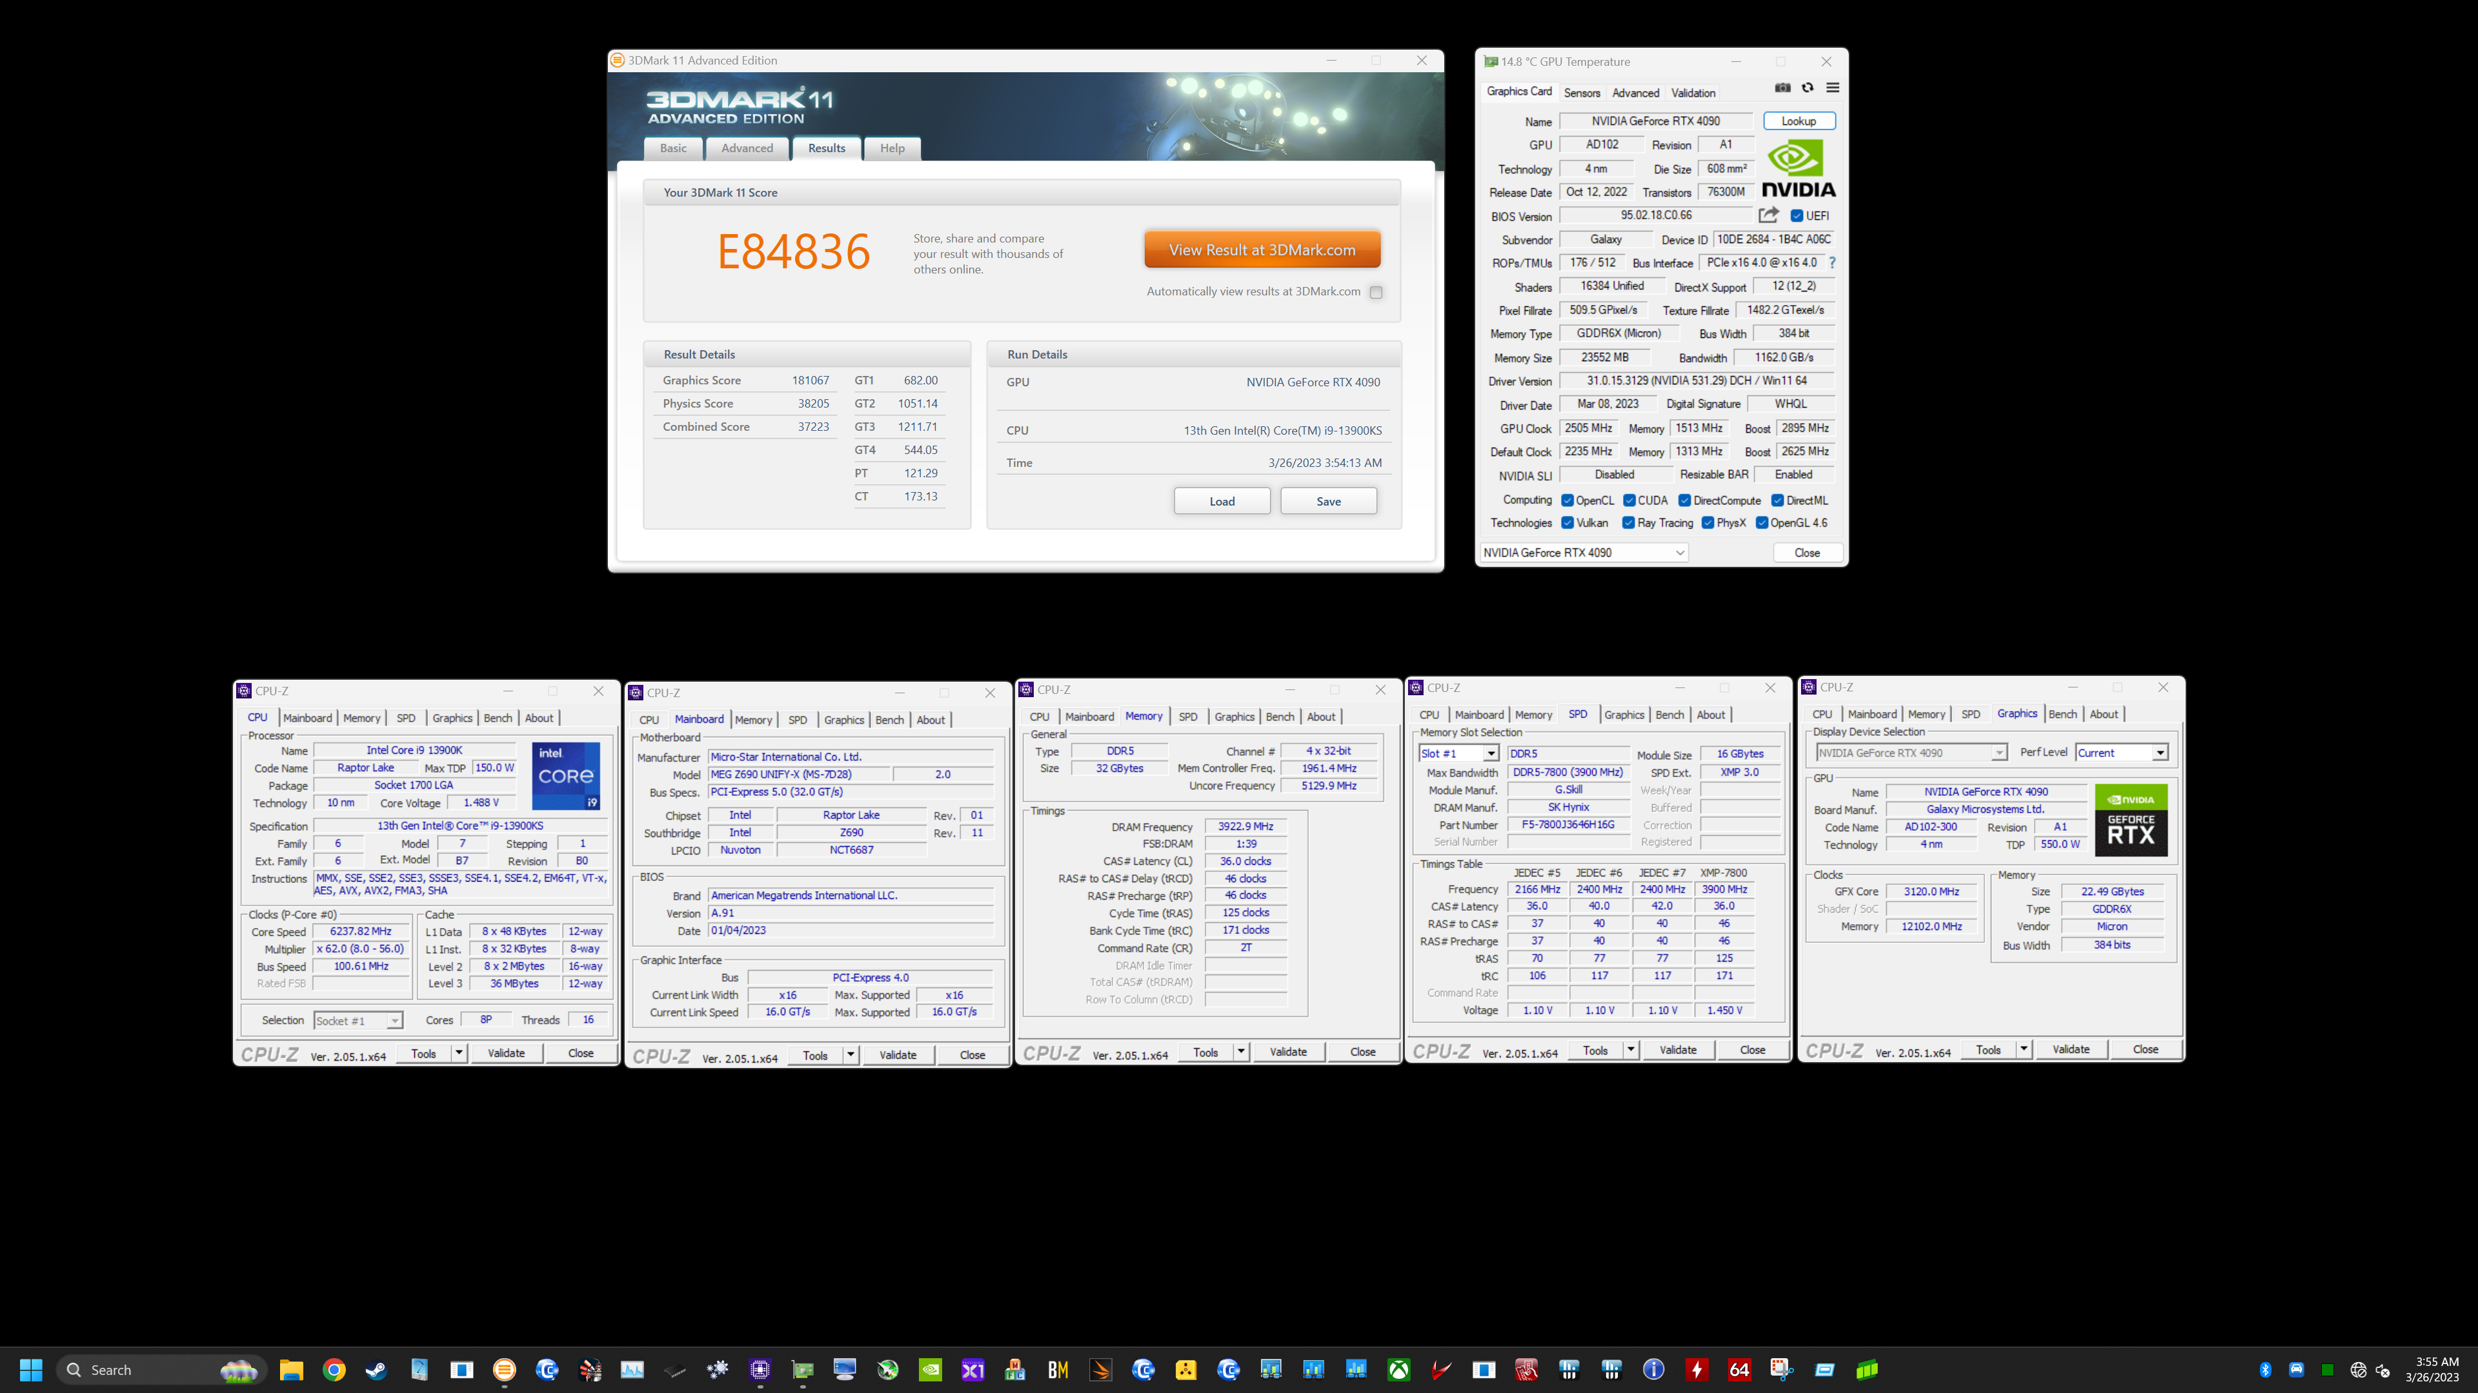Open the Slot #1 memory slot dropdown

pos(1458,754)
